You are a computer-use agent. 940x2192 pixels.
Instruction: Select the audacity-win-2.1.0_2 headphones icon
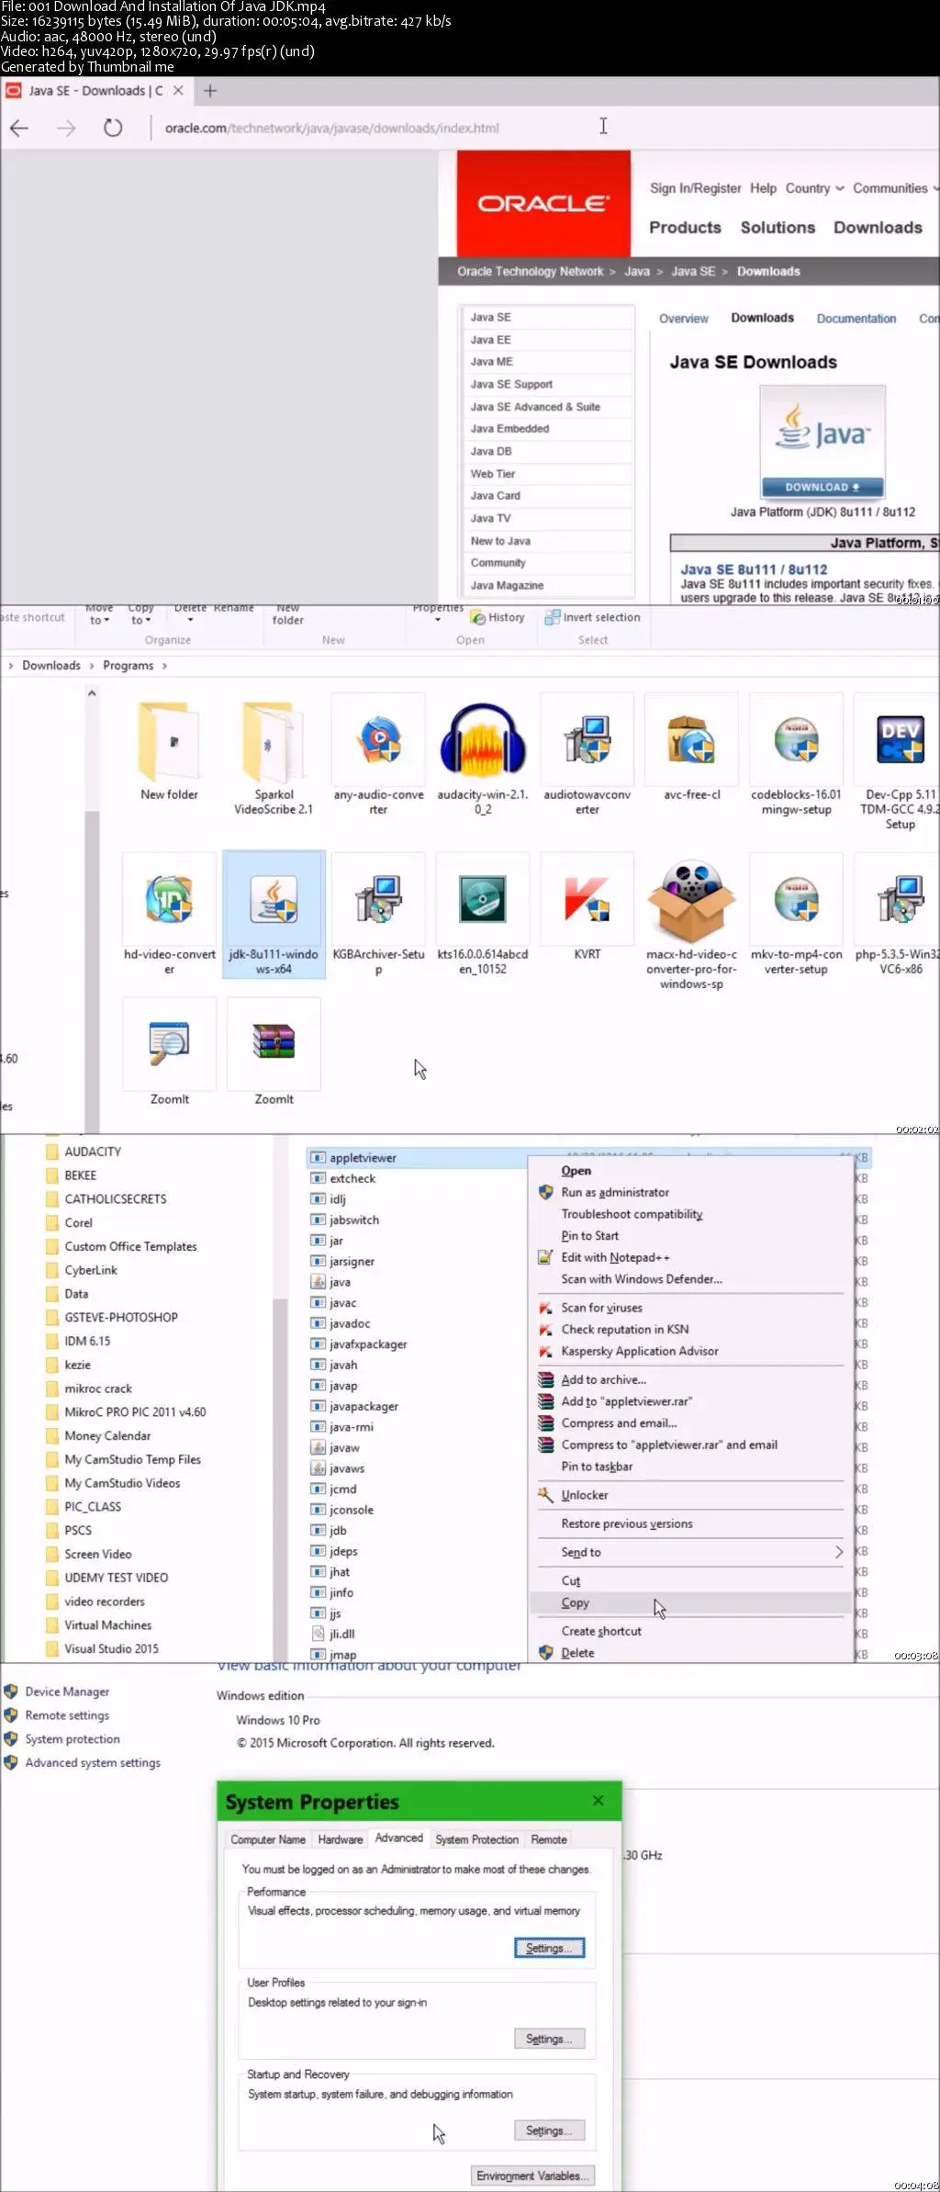(x=483, y=740)
